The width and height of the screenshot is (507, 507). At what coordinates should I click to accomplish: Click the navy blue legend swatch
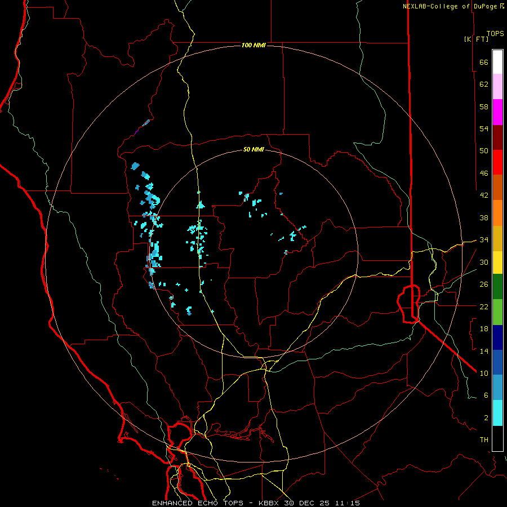click(x=497, y=337)
